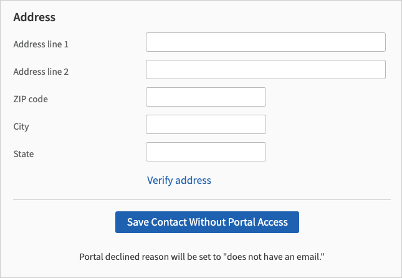
Task: Click the horizontal divider above Save button
Action: point(201,200)
